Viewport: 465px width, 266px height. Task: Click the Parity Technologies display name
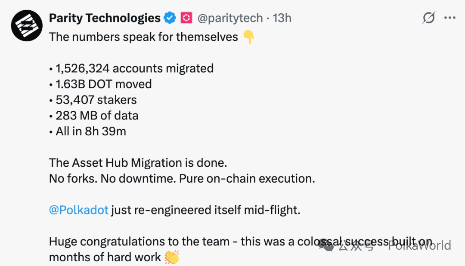click(105, 18)
